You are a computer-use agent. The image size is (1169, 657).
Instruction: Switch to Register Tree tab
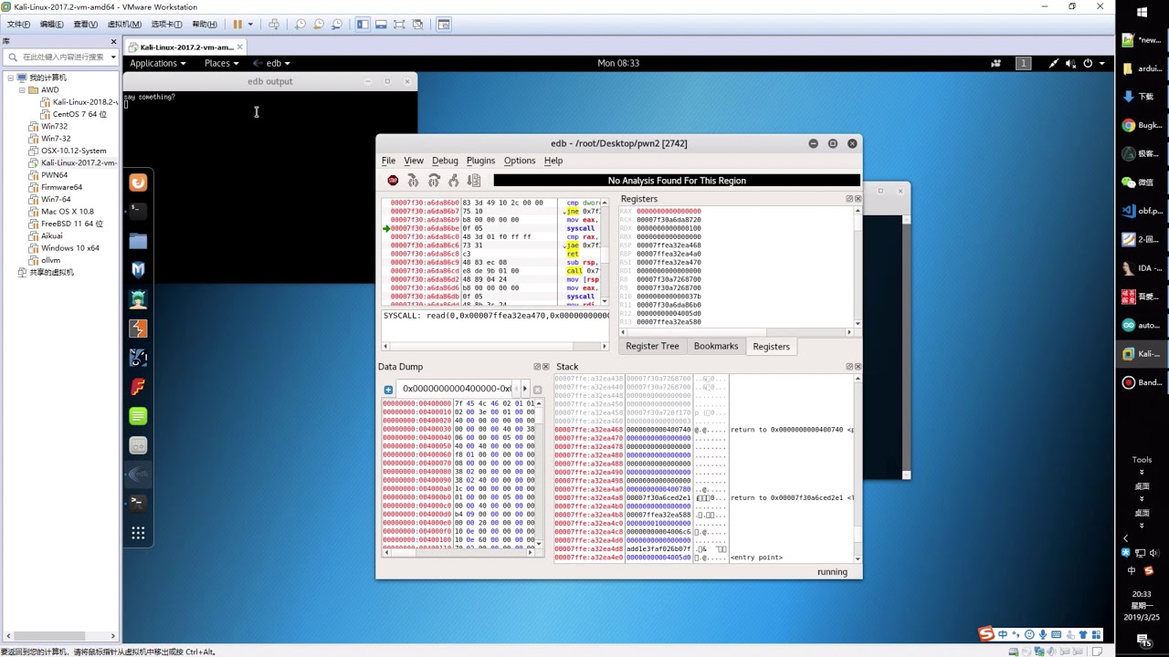652,347
